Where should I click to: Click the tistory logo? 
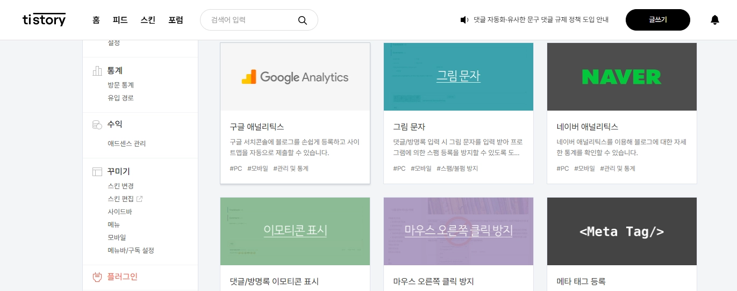point(44,20)
